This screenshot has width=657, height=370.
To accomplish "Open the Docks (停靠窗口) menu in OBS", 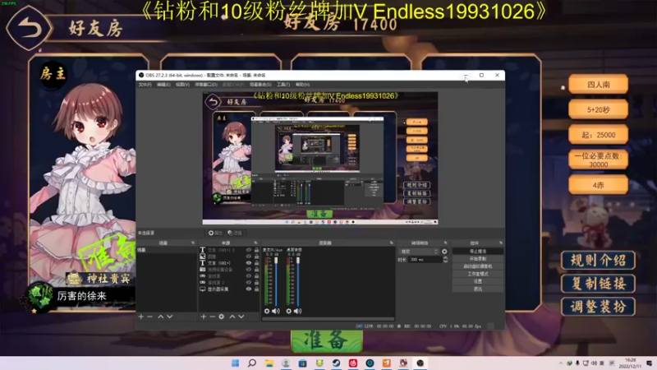I will tap(206, 85).
